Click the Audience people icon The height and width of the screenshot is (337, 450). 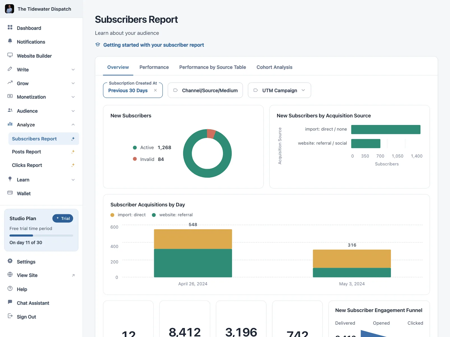pos(10,110)
